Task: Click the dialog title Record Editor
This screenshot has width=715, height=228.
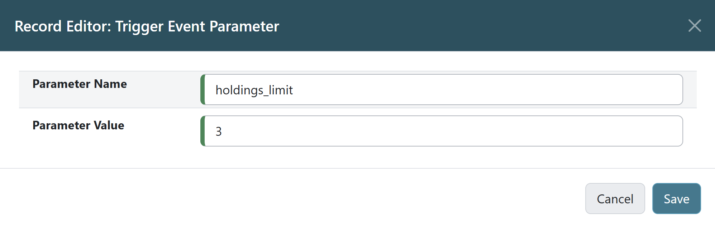Action: tap(147, 26)
